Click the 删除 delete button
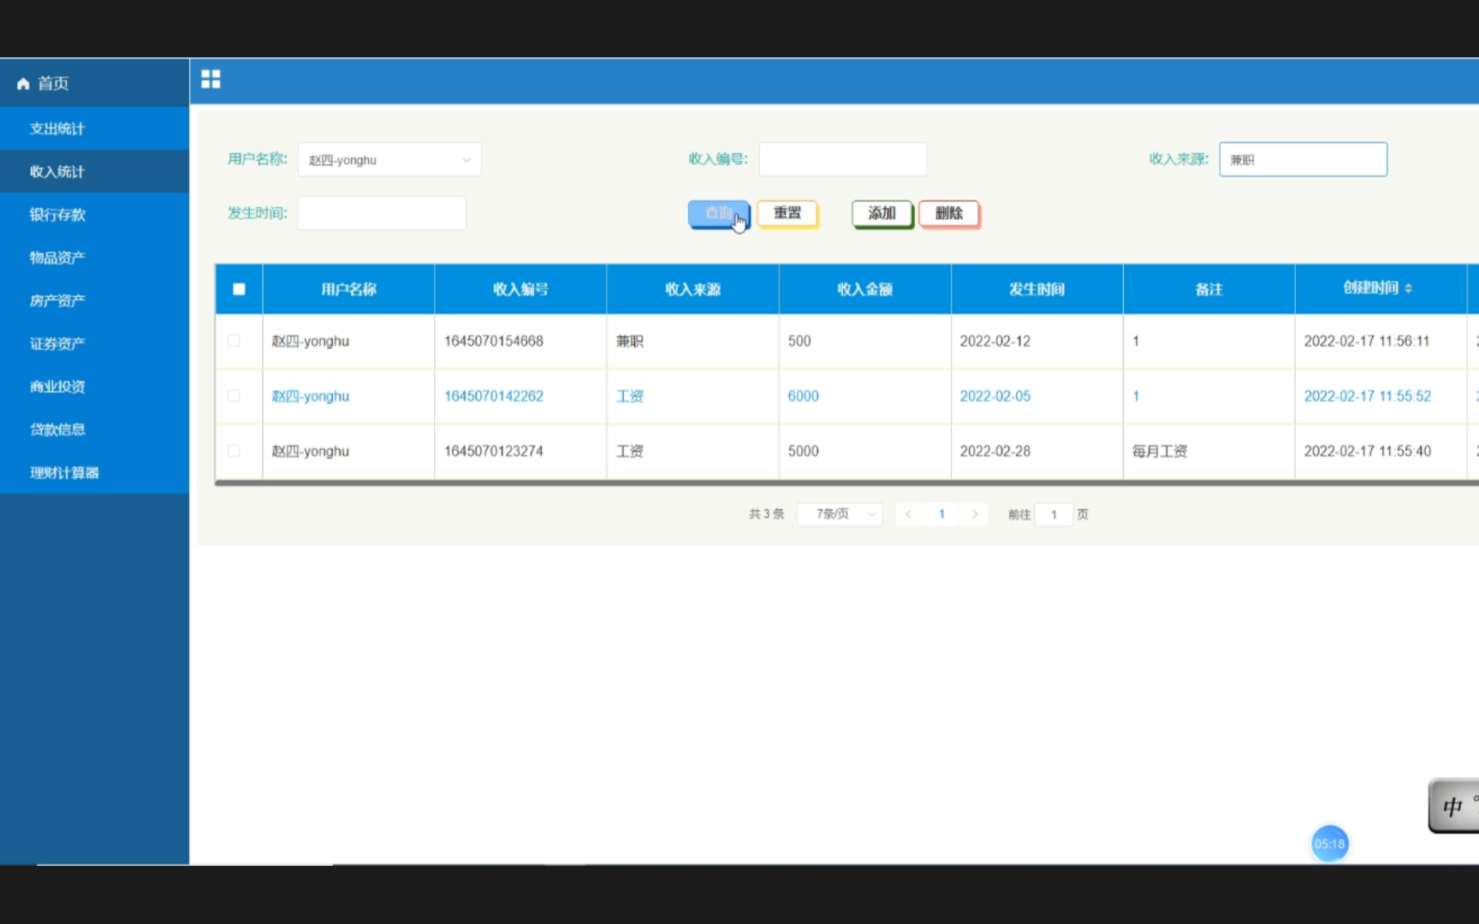The width and height of the screenshot is (1479, 924). coord(949,214)
